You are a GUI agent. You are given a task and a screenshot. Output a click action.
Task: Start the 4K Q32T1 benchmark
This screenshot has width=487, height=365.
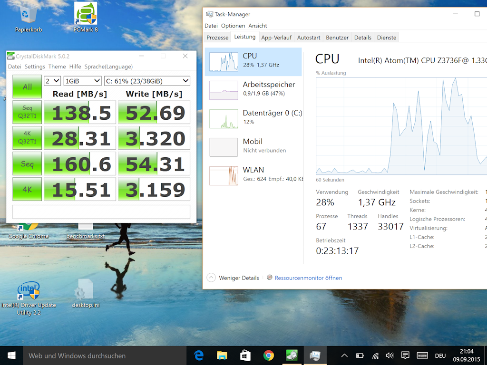[27, 137]
